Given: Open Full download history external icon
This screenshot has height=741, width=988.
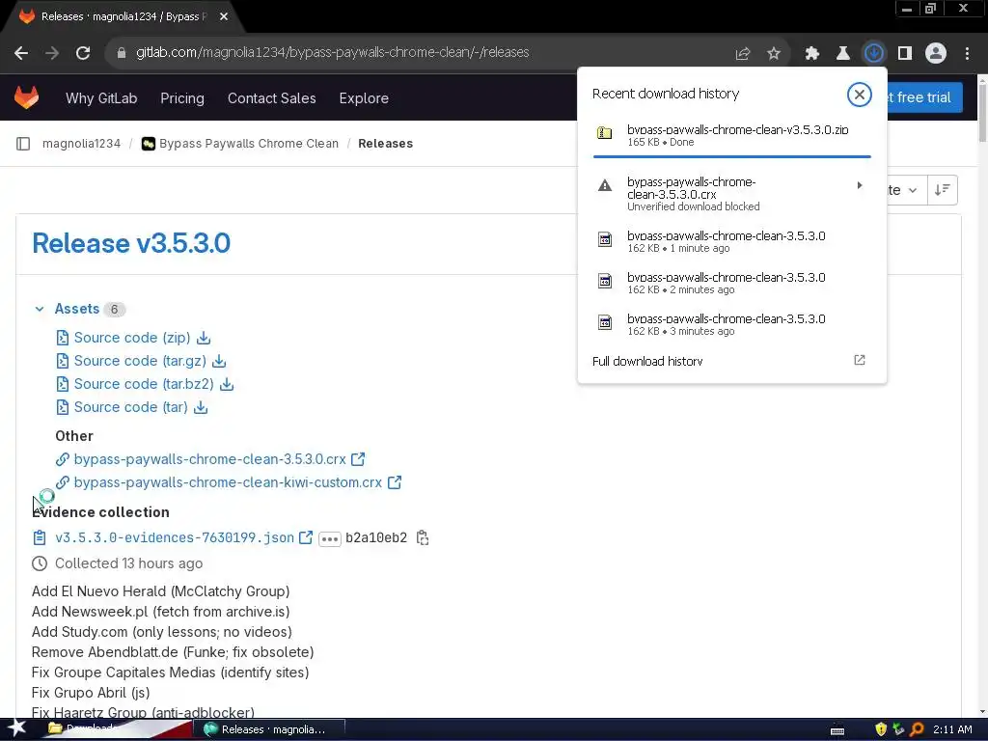Looking at the screenshot, I should click(860, 361).
